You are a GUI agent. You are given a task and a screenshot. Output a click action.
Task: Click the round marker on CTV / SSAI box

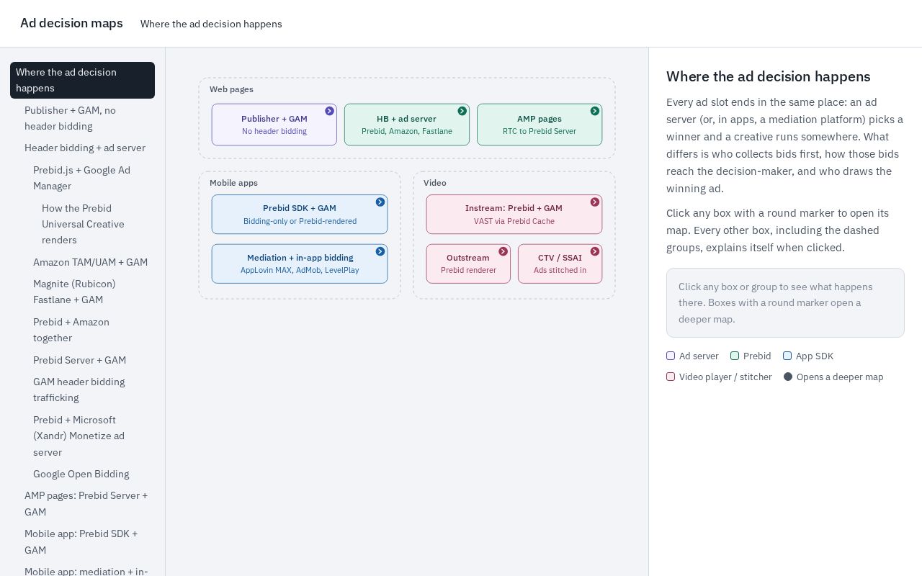click(x=594, y=251)
